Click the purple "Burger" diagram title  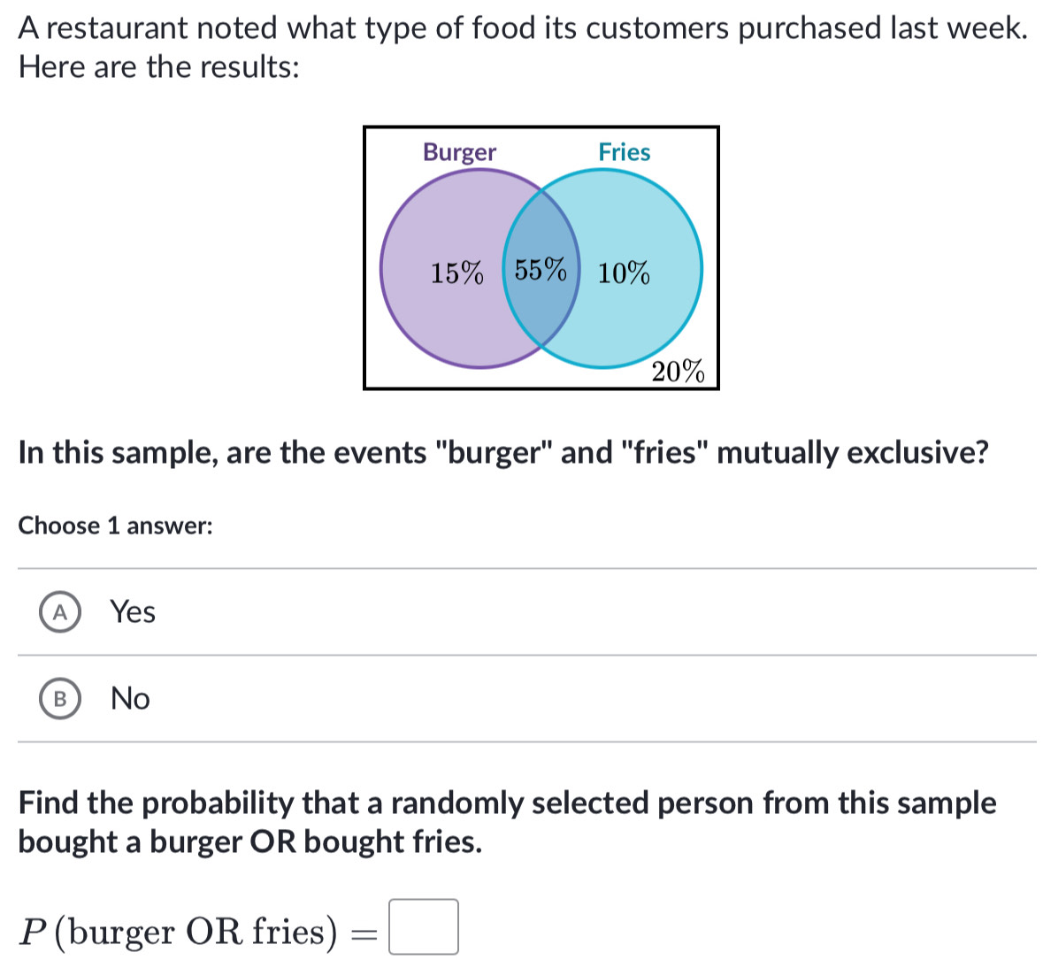[x=459, y=152]
